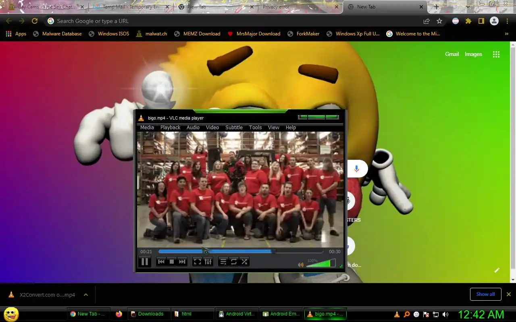Image resolution: width=516 pixels, height=322 pixels.
Task: Toggle shuffle random playback in VLC
Action: [x=244, y=262]
